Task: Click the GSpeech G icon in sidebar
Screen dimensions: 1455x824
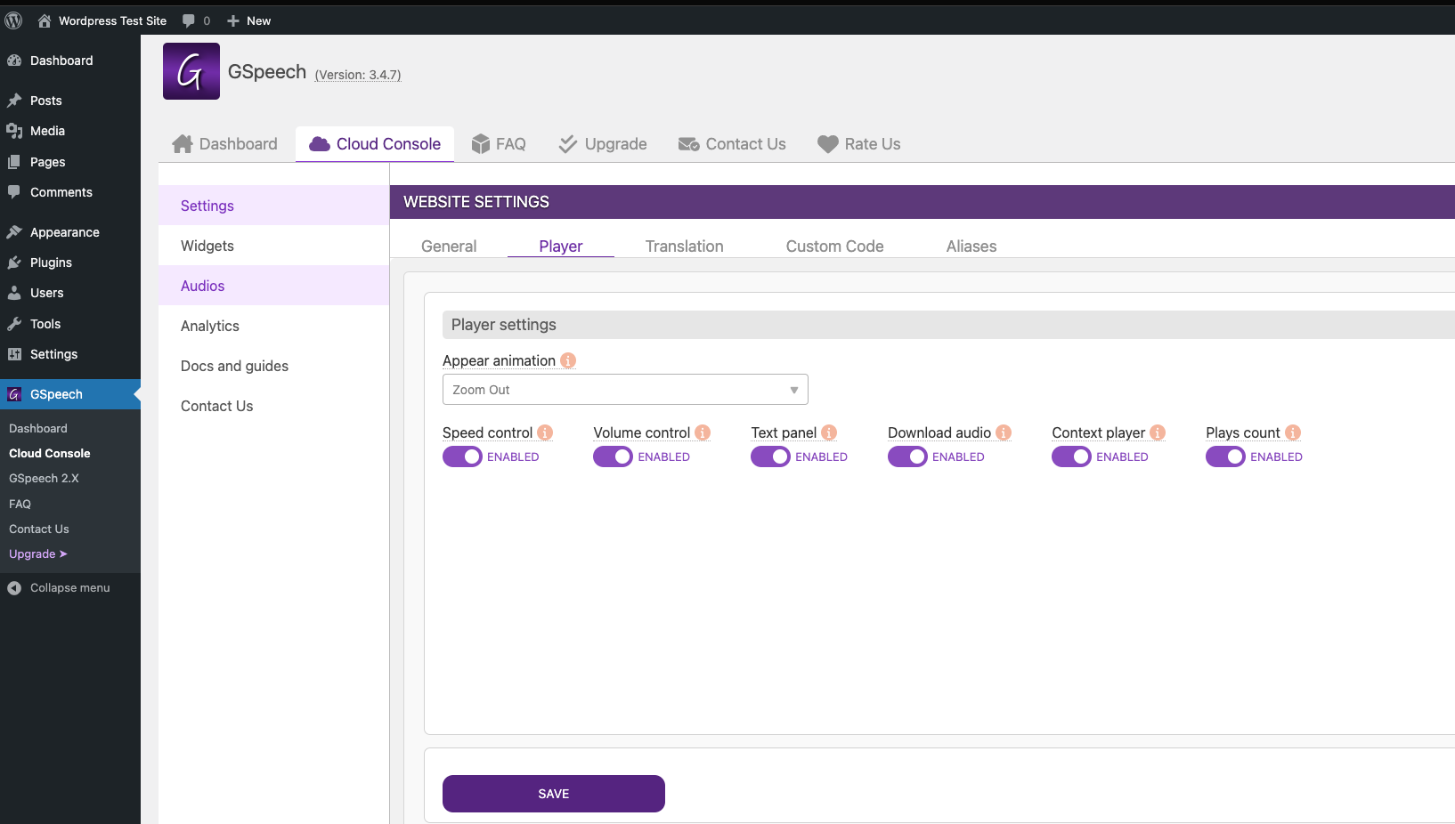Action: (14, 394)
